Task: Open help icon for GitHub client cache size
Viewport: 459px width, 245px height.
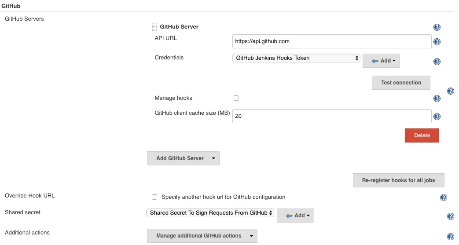Action: tap(437, 117)
